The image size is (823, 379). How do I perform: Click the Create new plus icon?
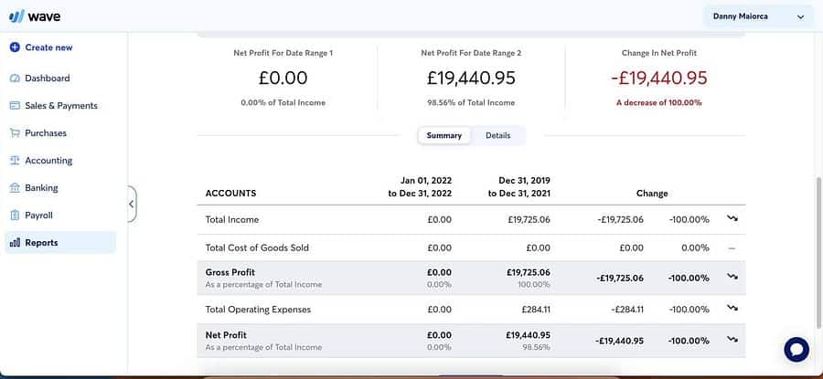pos(15,47)
